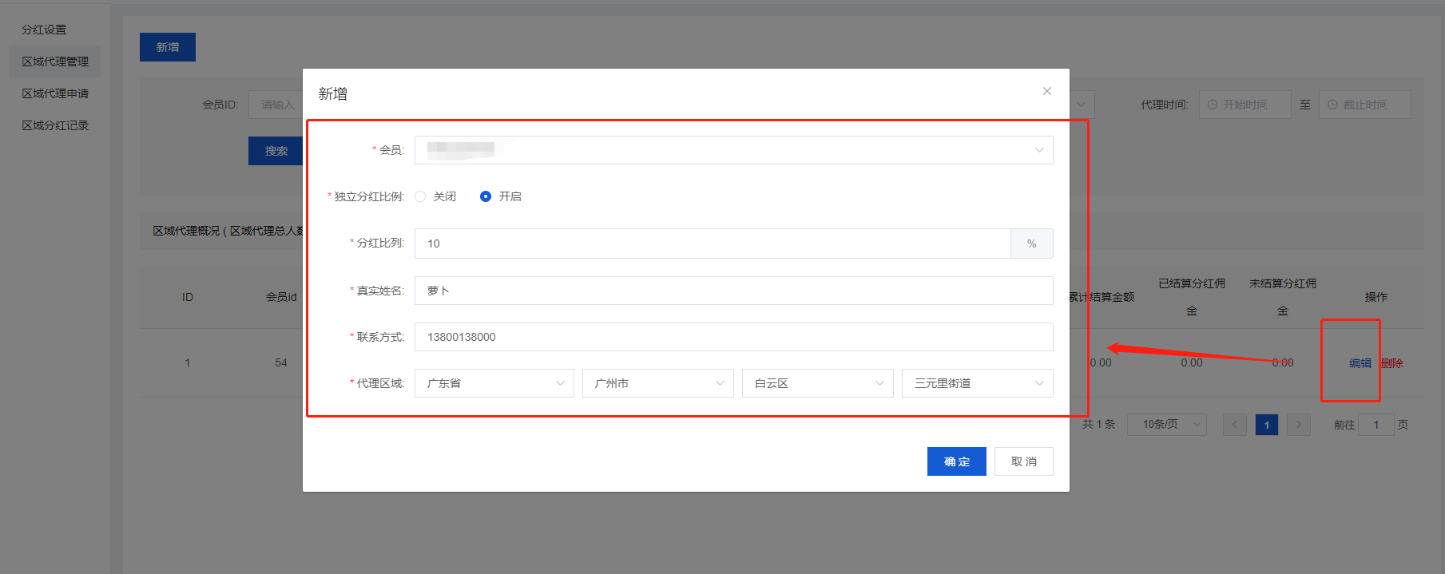Click the 分红比列 input field
This screenshot has height=574, width=1445.
click(x=712, y=243)
